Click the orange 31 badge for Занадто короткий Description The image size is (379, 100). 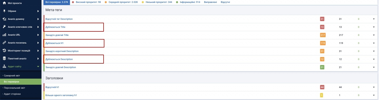point(322,51)
